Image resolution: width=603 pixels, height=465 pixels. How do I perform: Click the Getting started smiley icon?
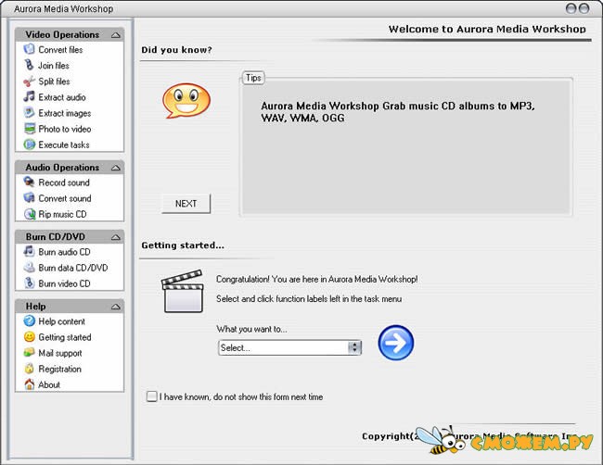[30, 337]
